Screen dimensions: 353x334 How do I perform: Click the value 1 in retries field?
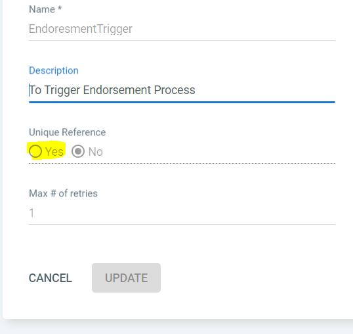(x=31, y=213)
